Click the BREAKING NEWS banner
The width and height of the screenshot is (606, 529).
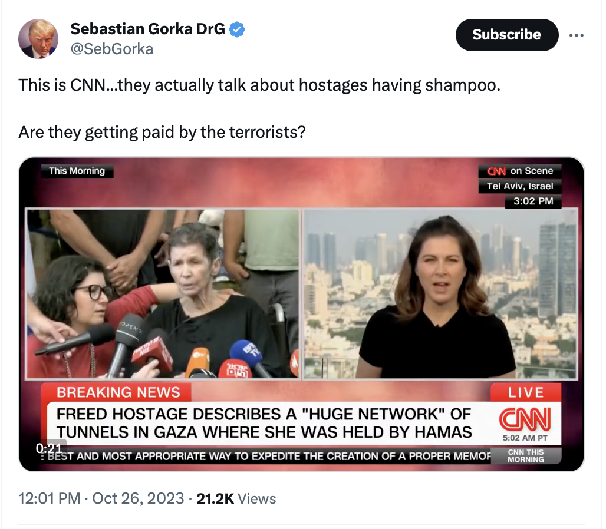118,392
